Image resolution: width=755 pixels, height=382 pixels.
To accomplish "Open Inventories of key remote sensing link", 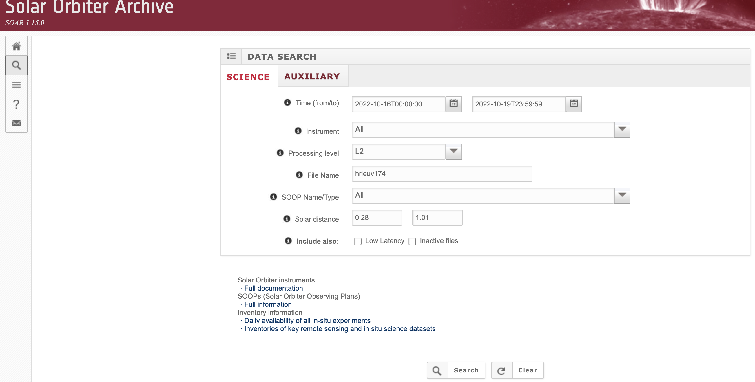I will point(340,329).
